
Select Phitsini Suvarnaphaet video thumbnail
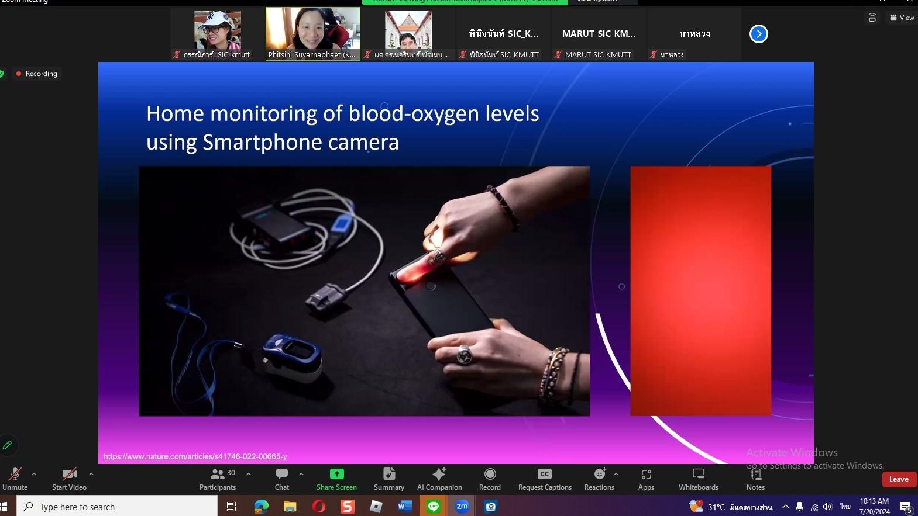click(313, 34)
